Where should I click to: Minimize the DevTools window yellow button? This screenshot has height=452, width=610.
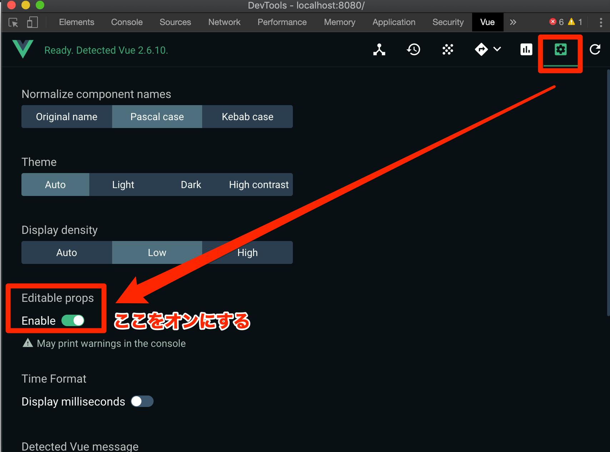click(26, 5)
